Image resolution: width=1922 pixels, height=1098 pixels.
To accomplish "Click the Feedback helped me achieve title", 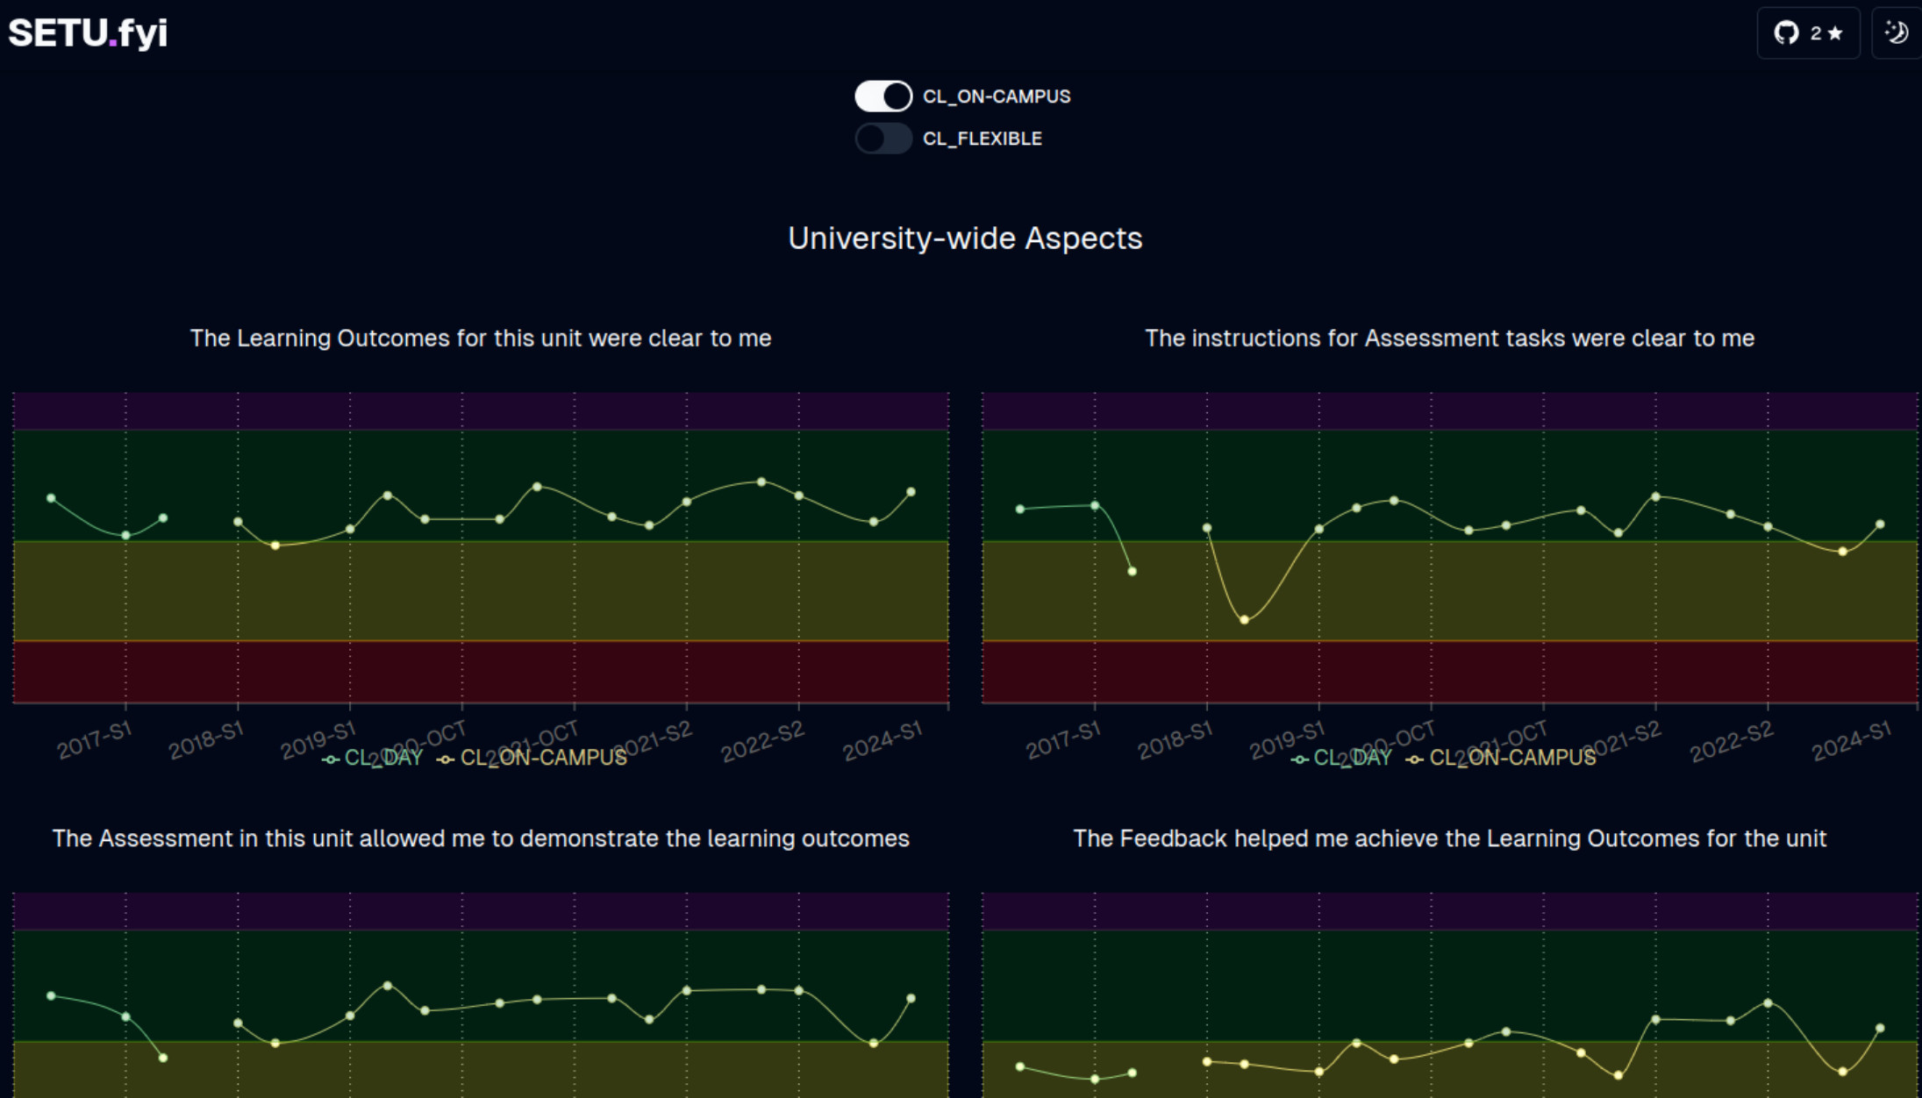I will pos(1449,838).
